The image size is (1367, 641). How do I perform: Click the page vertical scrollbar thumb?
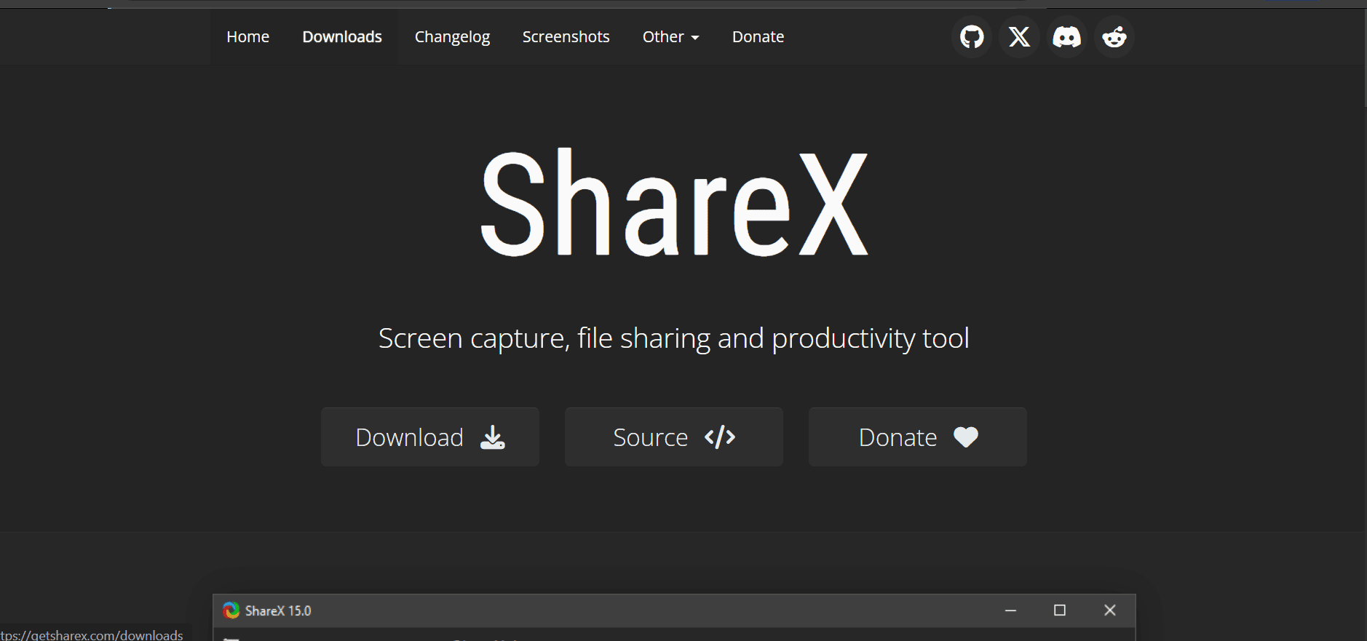(x=1366, y=58)
